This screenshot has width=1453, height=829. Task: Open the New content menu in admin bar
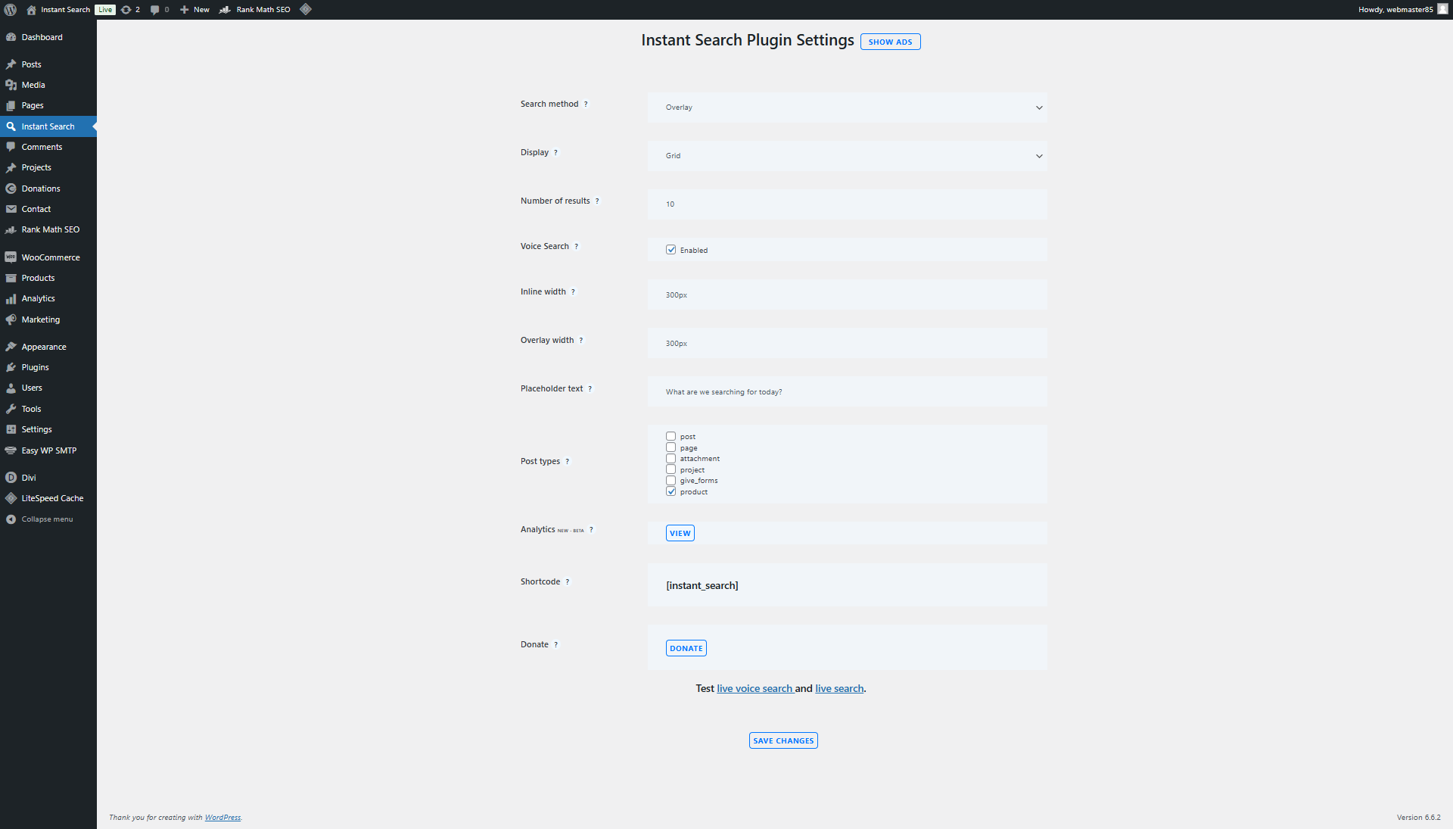pyautogui.click(x=195, y=10)
